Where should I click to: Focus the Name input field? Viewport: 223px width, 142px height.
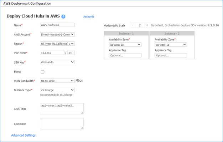(57, 25)
